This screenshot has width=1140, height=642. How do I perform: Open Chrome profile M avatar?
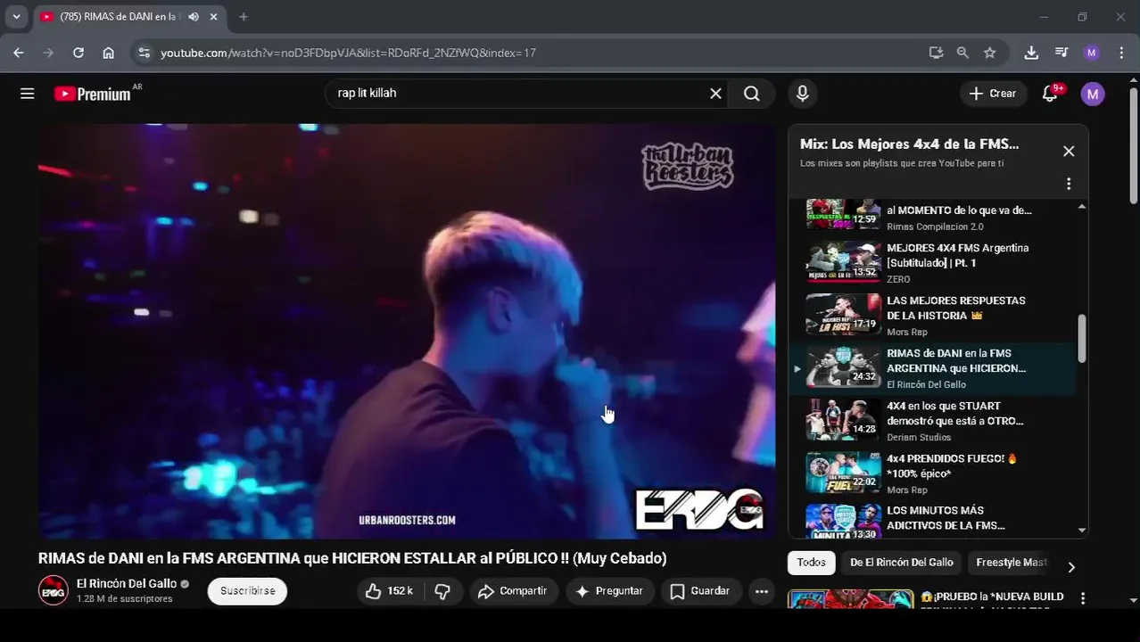point(1092,53)
